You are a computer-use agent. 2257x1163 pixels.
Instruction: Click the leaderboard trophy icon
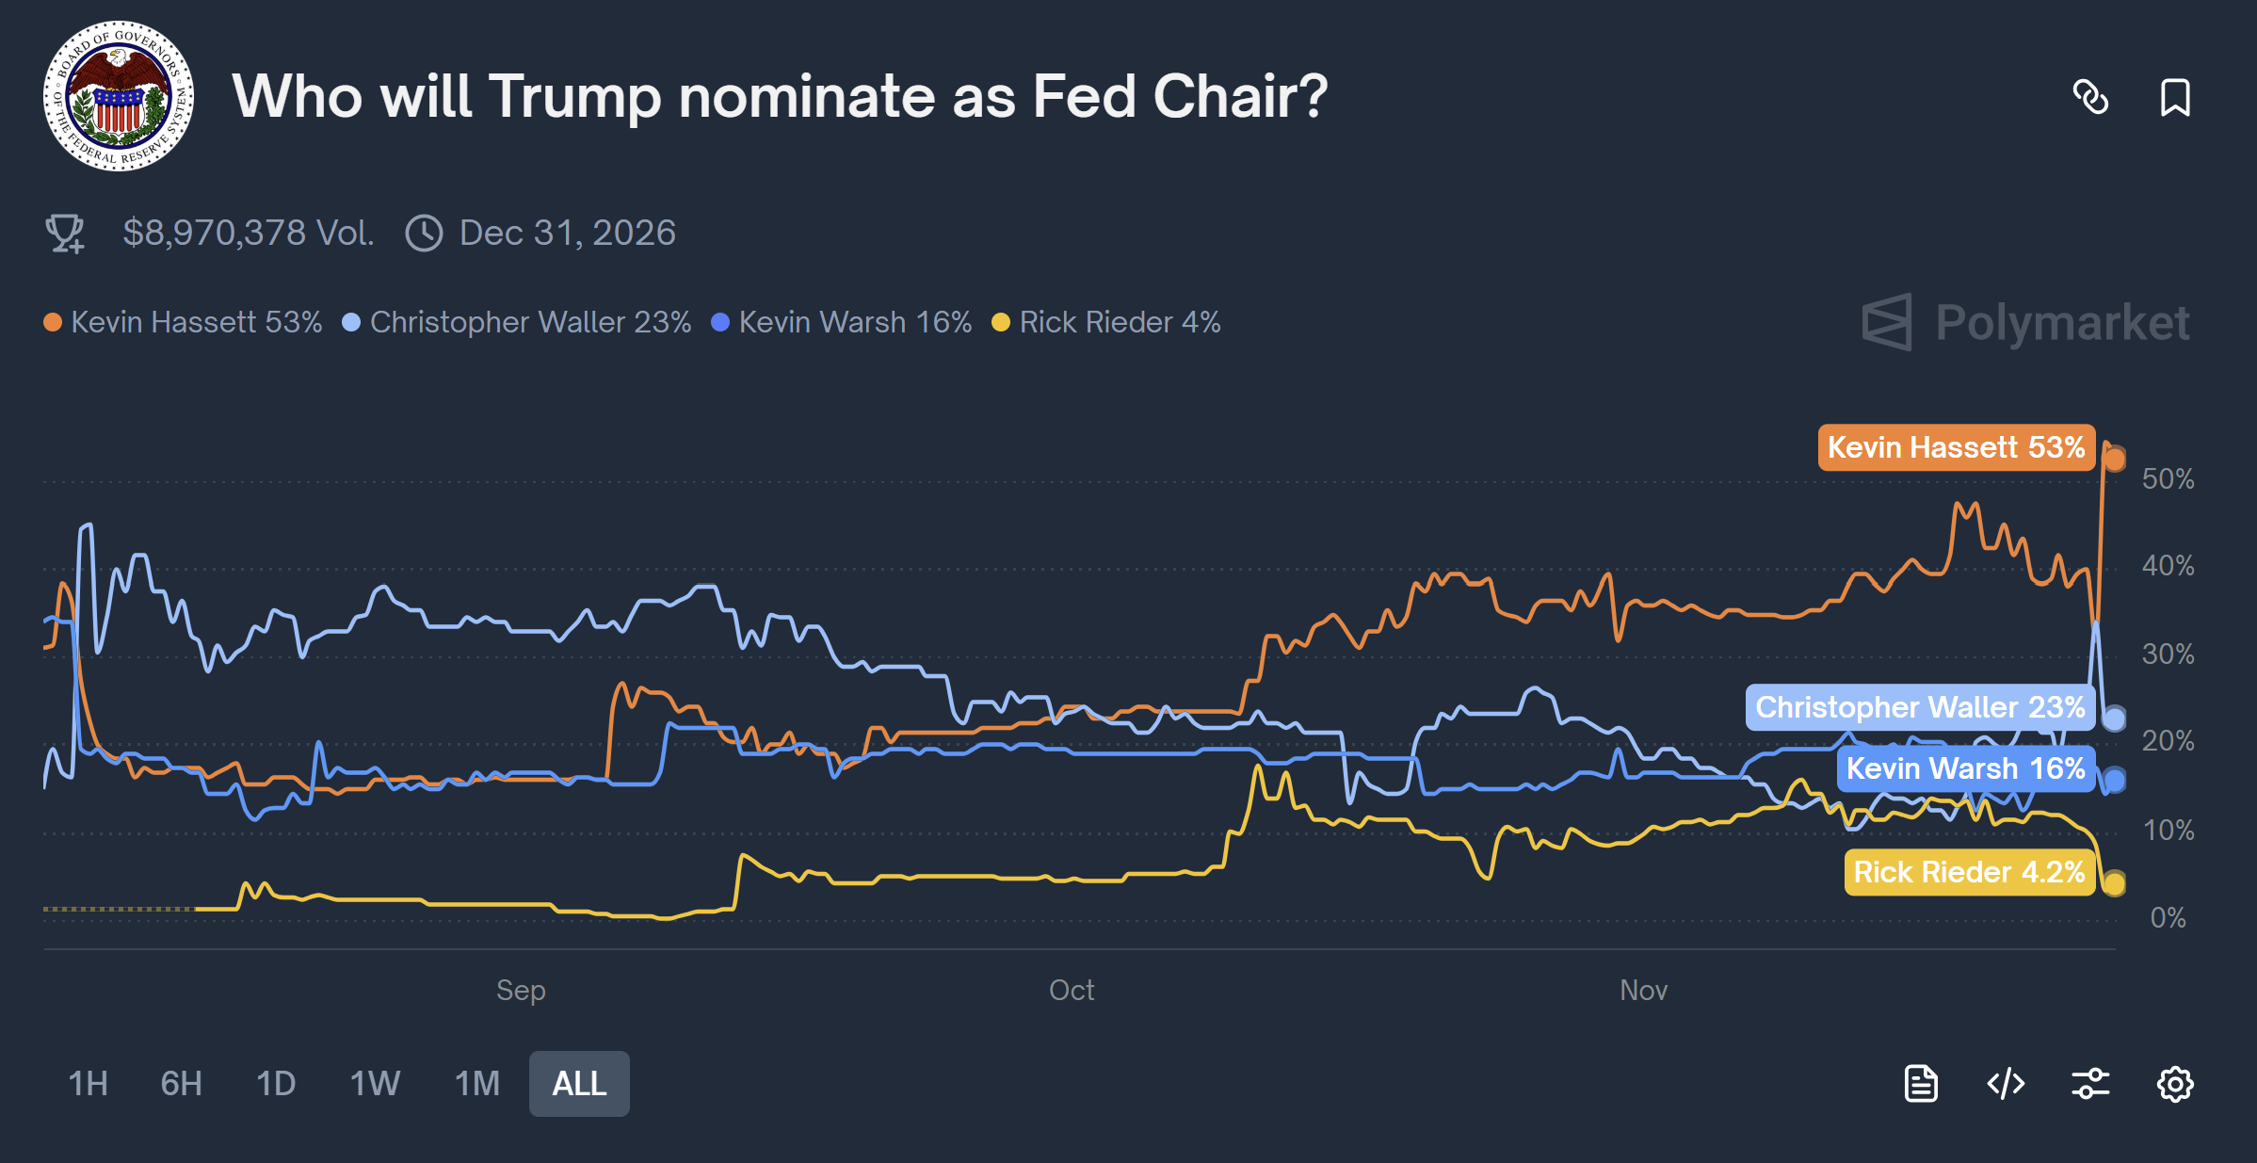pyautogui.click(x=64, y=232)
